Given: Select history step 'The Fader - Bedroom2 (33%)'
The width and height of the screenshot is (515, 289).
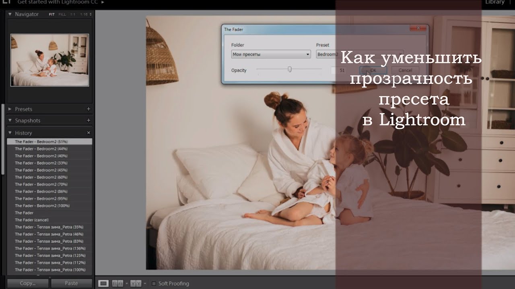Looking at the screenshot, I should point(49,163).
